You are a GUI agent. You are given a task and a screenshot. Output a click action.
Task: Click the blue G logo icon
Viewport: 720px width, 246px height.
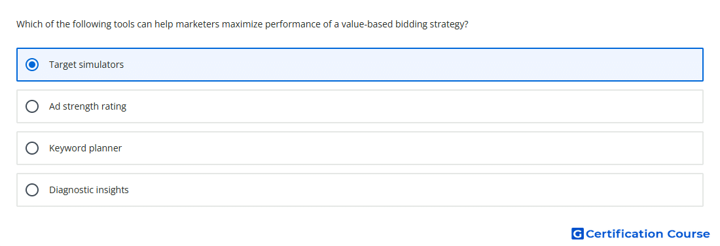pyautogui.click(x=577, y=234)
